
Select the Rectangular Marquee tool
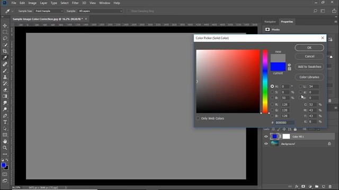click(5, 32)
